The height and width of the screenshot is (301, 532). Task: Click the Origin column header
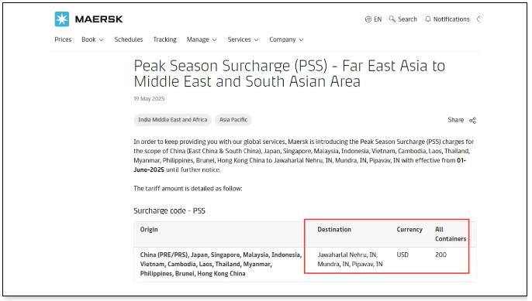(x=149, y=230)
